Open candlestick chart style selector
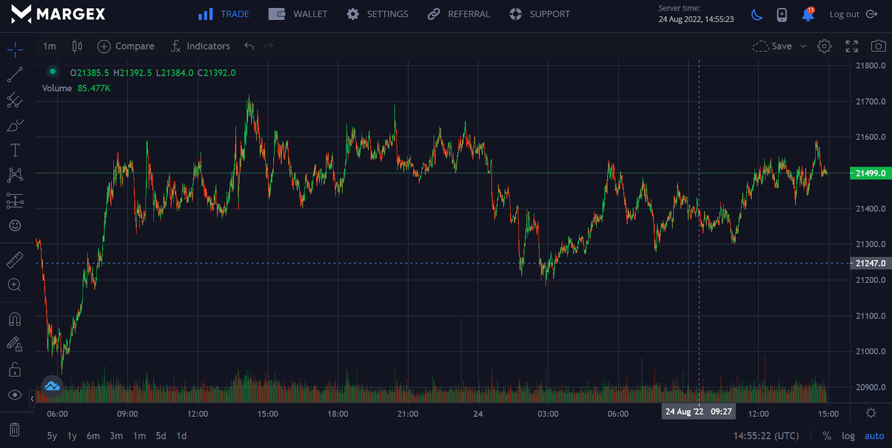 coord(77,46)
